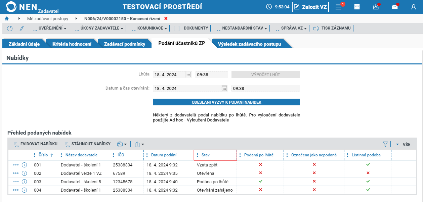The height and width of the screenshot is (202, 423).
Task: Click green check in row 001 Listinná podoba
Action: coord(368,165)
